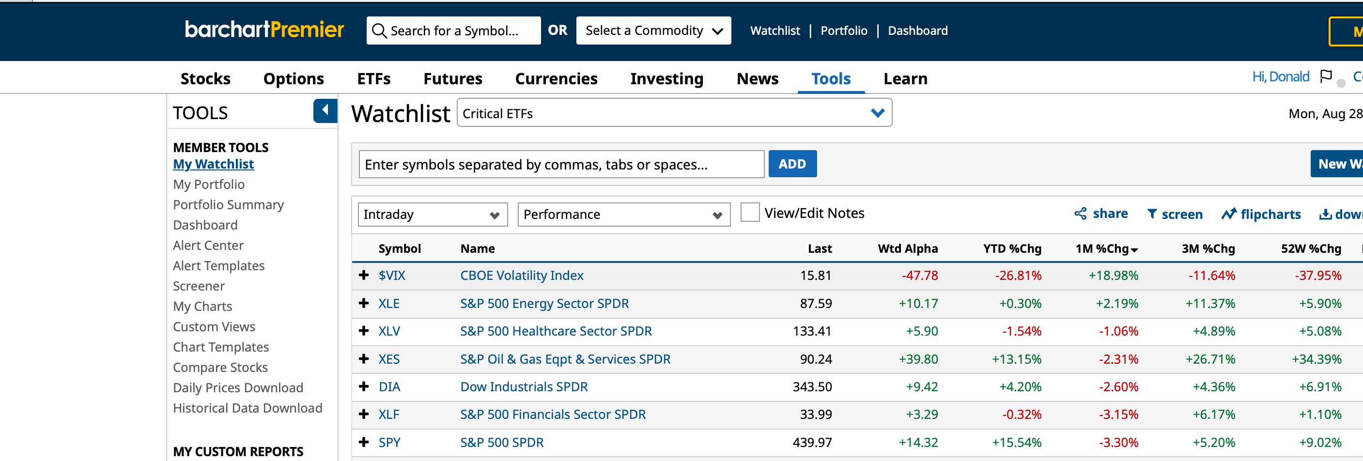Open the Performance view dropdown
This screenshot has width=1363, height=461.
coord(623,215)
